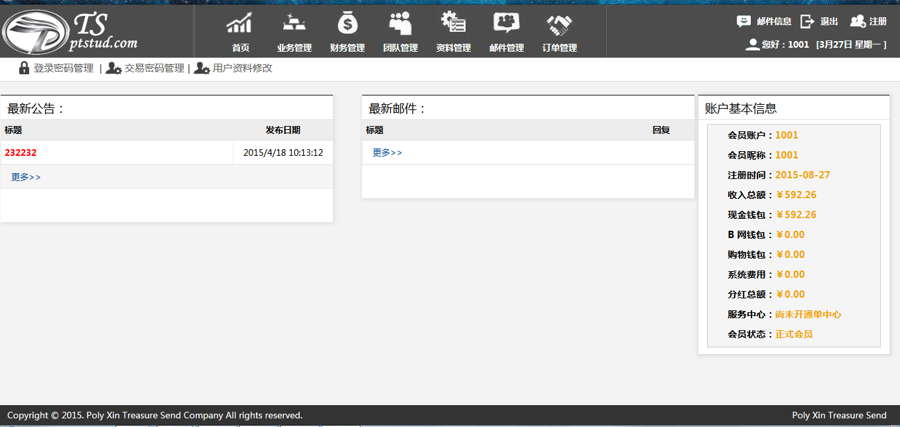Click 更多>> under 最新邮件

387,152
